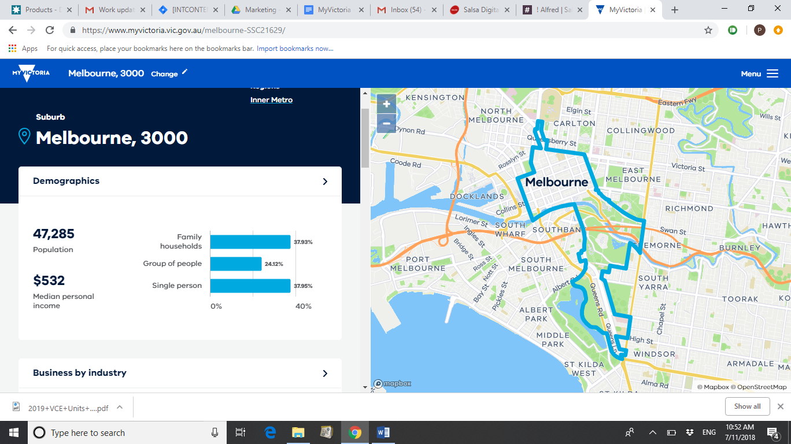Screen dimensions: 791x444
Task: Open options for downloaded PDF chevron
Action: (120, 407)
